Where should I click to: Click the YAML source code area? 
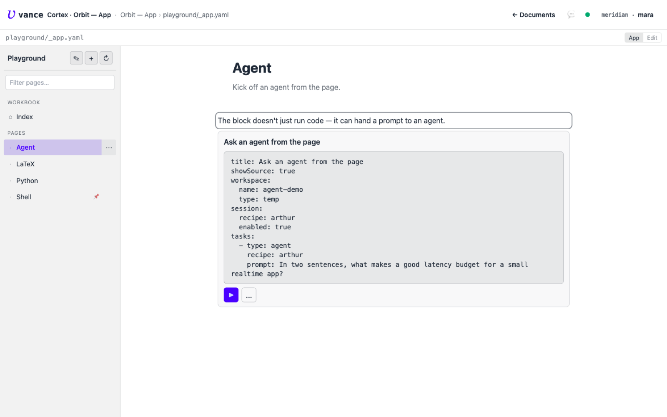(x=394, y=218)
